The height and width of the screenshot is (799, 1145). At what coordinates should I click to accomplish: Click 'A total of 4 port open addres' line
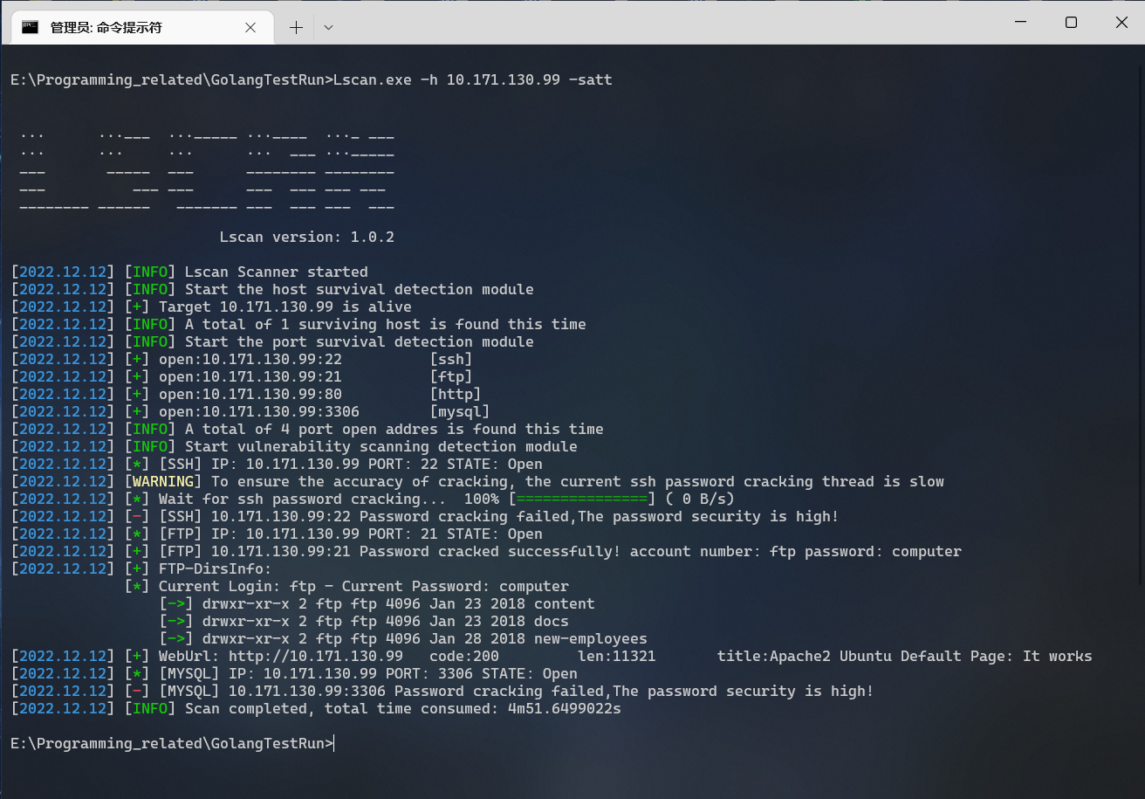pyautogui.click(x=307, y=429)
